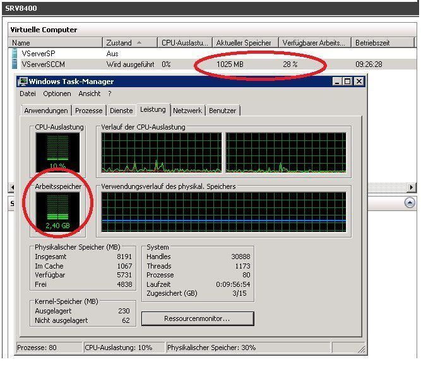The width and height of the screenshot is (421, 369).
Task: Click the Nicht ausgelagert 62 value
Action: (x=126, y=320)
